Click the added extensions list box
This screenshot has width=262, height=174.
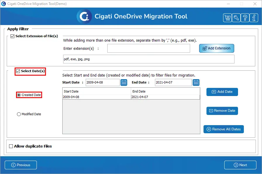point(149,59)
